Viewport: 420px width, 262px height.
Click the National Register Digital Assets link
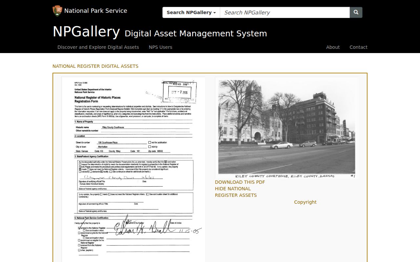tap(95, 66)
